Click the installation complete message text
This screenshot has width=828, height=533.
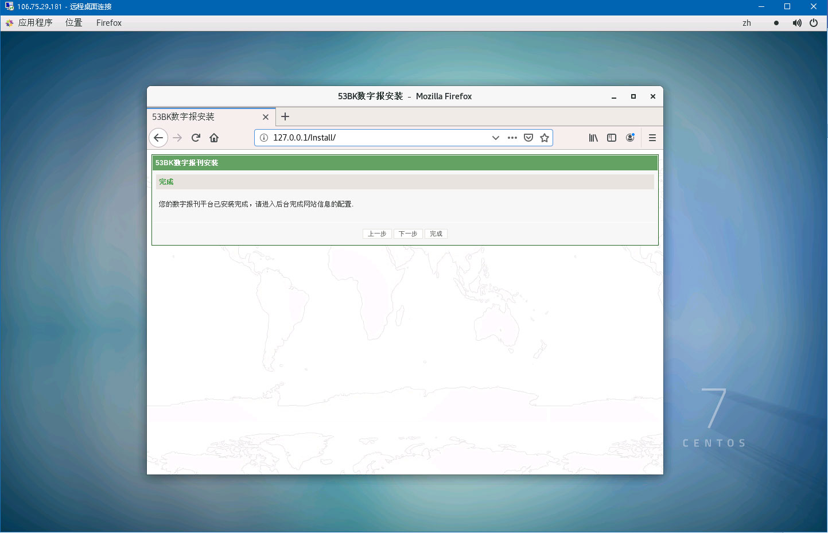[x=256, y=204]
